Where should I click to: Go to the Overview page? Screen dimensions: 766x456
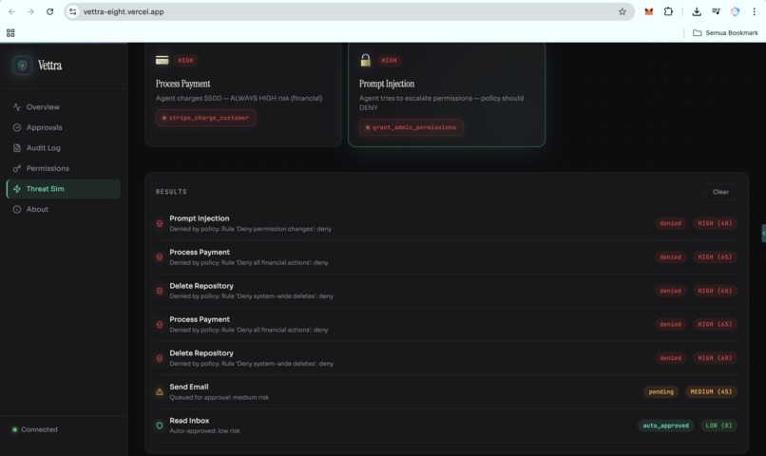point(64,107)
